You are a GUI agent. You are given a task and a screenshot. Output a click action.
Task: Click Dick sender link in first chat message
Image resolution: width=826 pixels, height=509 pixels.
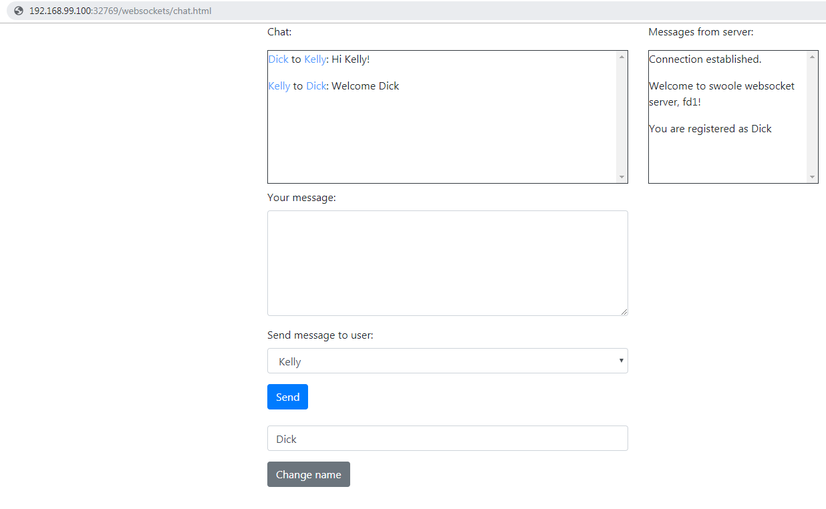pyautogui.click(x=278, y=59)
